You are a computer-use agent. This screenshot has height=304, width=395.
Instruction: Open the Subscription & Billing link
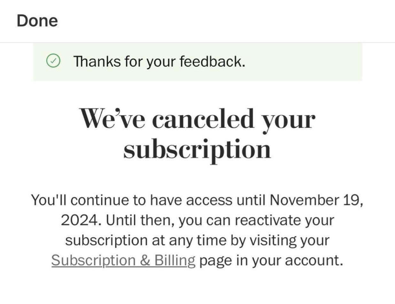pos(123,260)
